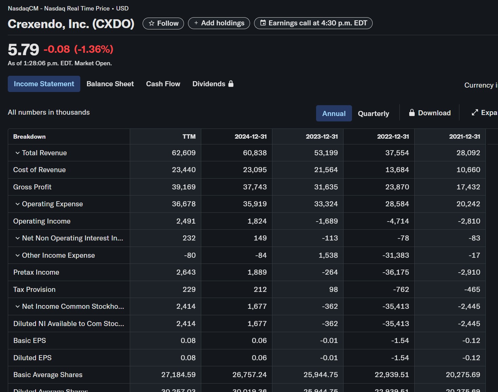
Task: Select the Annual view
Action: point(334,113)
